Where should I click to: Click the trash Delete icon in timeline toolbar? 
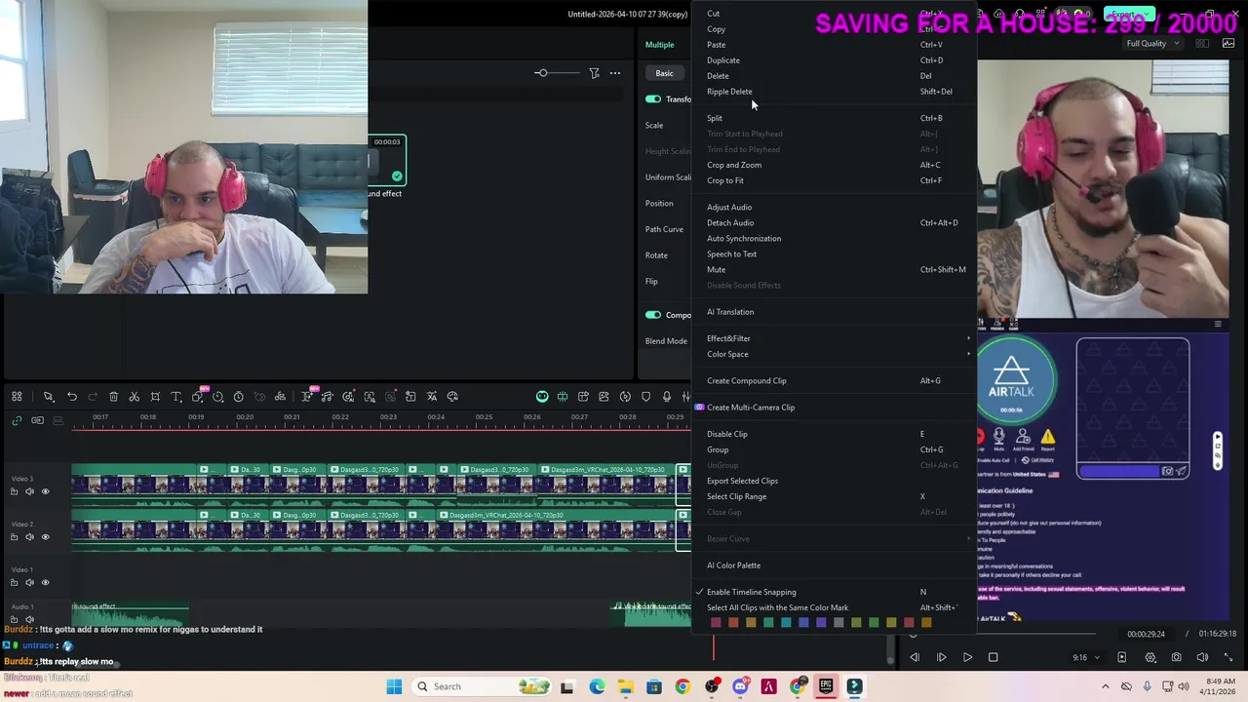[x=113, y=397]
